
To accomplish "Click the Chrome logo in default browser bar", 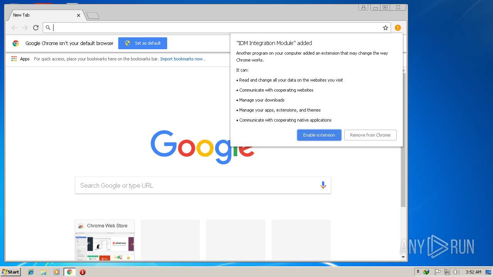I will point(16,43).
